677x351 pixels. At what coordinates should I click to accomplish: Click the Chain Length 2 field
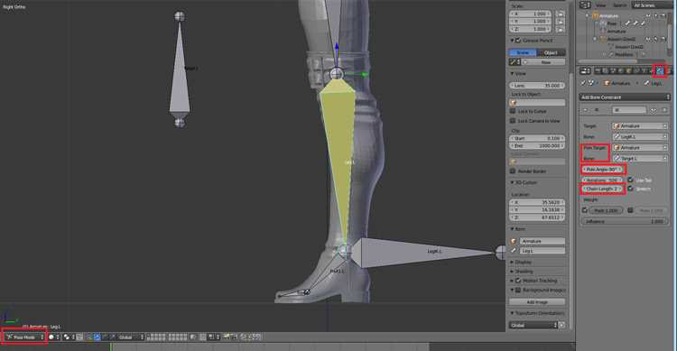coord(602,189)
